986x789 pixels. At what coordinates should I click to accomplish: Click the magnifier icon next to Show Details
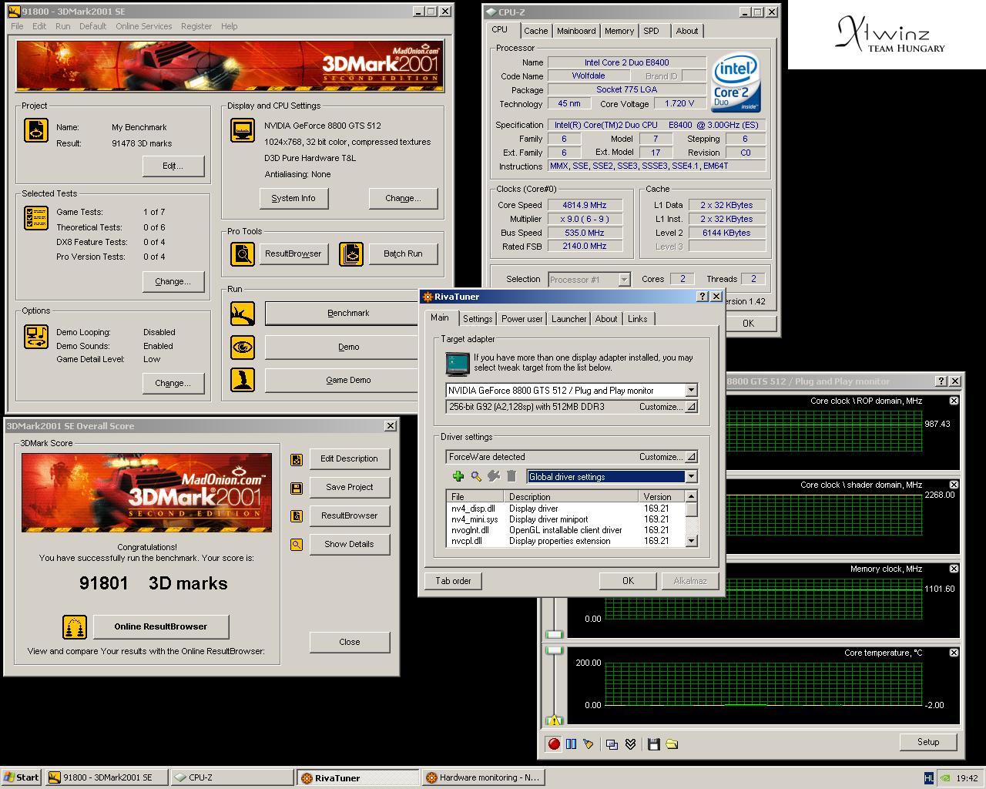coord(297,545)
